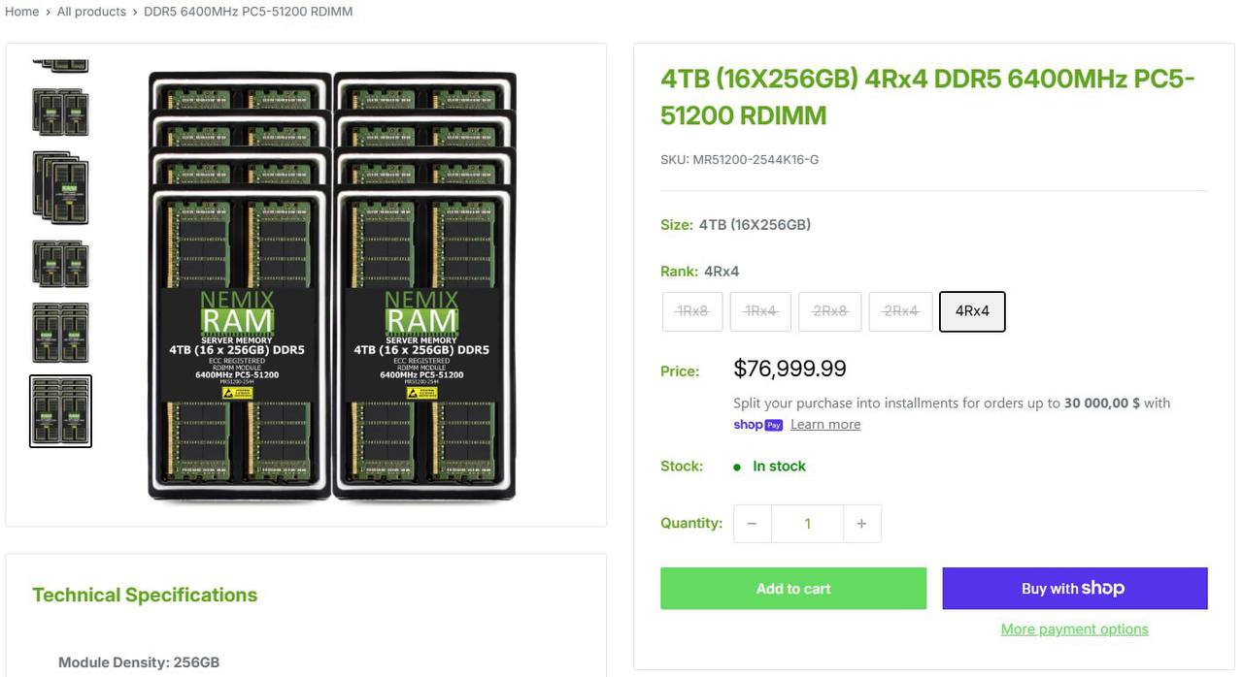Select the fourth product thumbnail
1243x677 pixels.
60,264
